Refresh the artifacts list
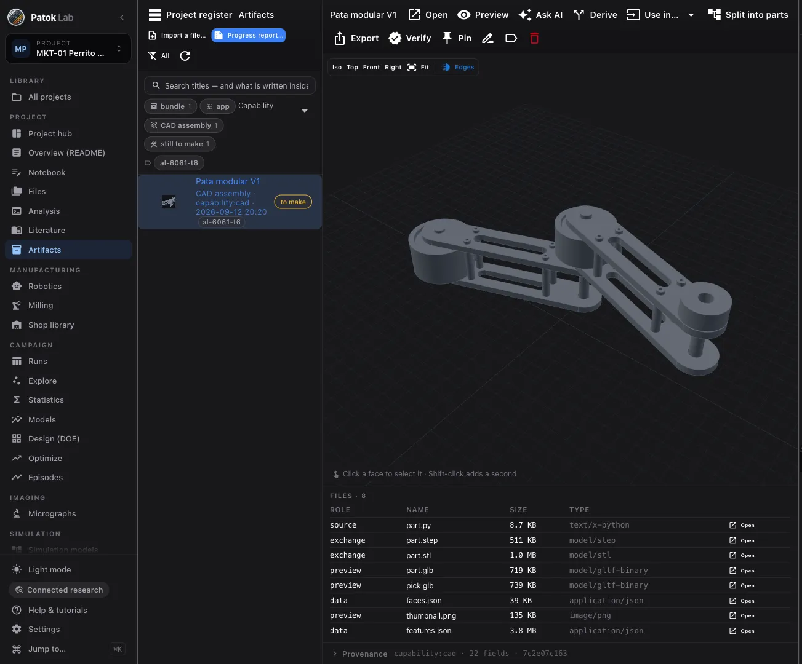Image resolution: width=802 pixels, height=664 pixels. click(185, 56)
